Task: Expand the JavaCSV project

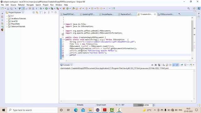Action: (x=7, y=21)
